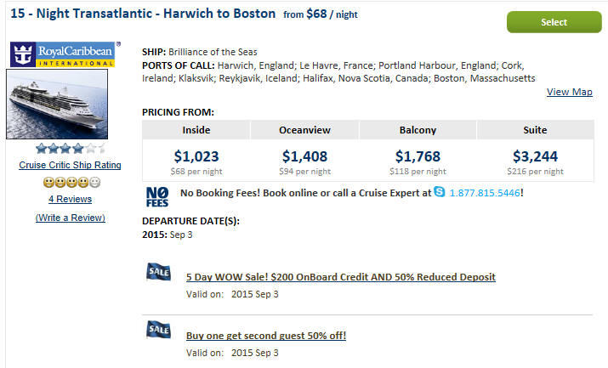Open the View Map link
Viewport: 608px width, 368px height.
[569, 92]
